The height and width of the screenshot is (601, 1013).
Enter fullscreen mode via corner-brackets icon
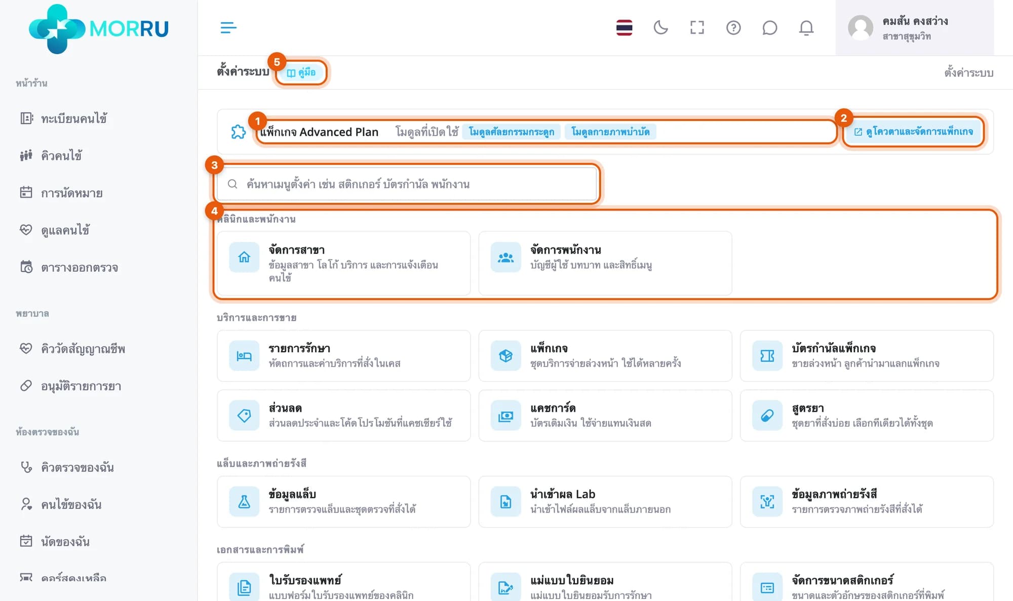(697, 27)
